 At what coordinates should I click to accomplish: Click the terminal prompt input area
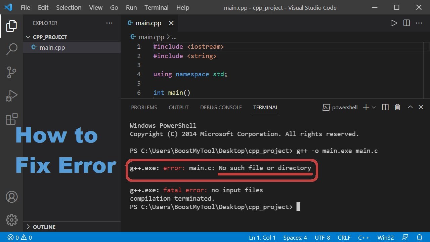298,207
